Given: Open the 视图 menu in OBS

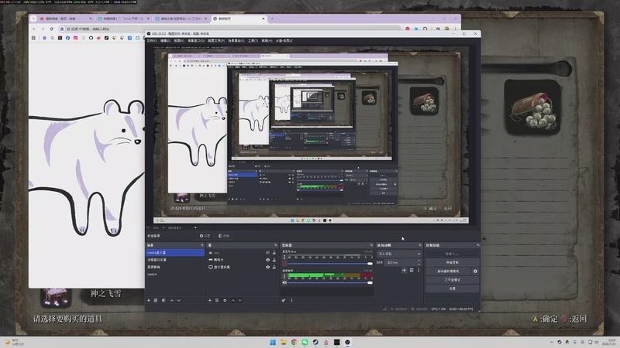Looking at the screenshot, I should (x=179, y=41).
